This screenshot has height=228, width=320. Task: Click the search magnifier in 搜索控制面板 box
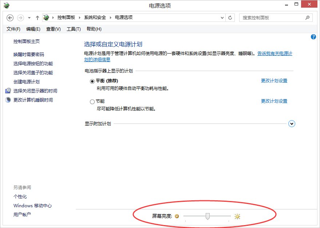click(308, 17)
